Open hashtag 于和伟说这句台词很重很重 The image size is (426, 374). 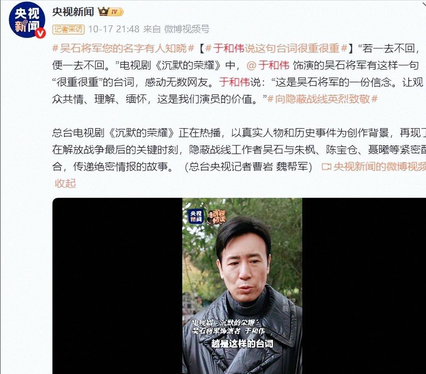pyautogui.click(x=277, y=48)
